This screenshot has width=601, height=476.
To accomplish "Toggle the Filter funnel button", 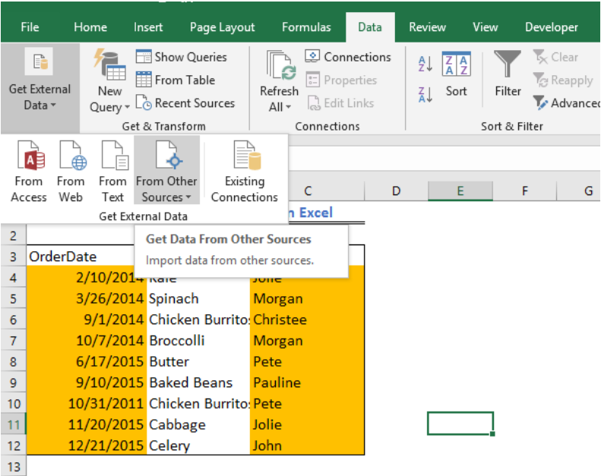I will coord(508,74).
